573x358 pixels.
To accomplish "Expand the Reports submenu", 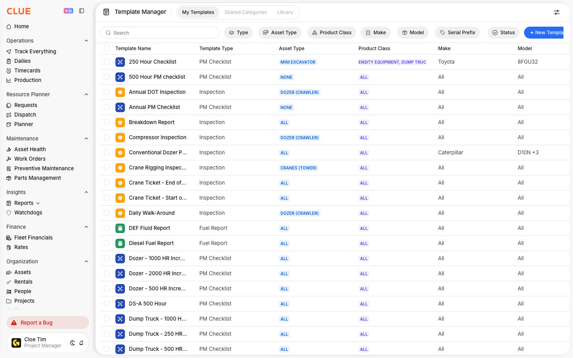I will point(38,203).
